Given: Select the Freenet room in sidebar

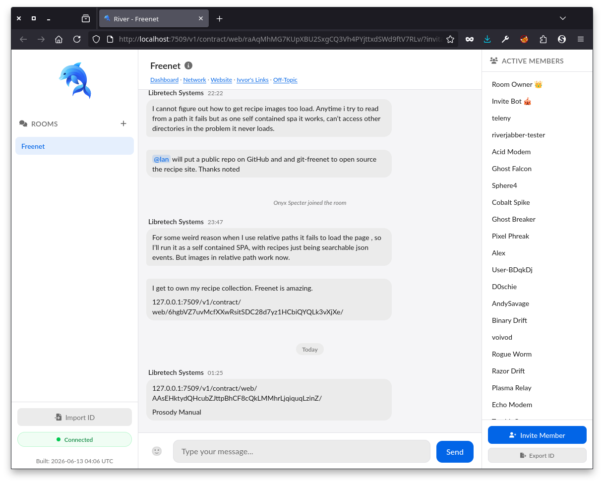Looking at the screenshot, I should click(x=74, y=146).
